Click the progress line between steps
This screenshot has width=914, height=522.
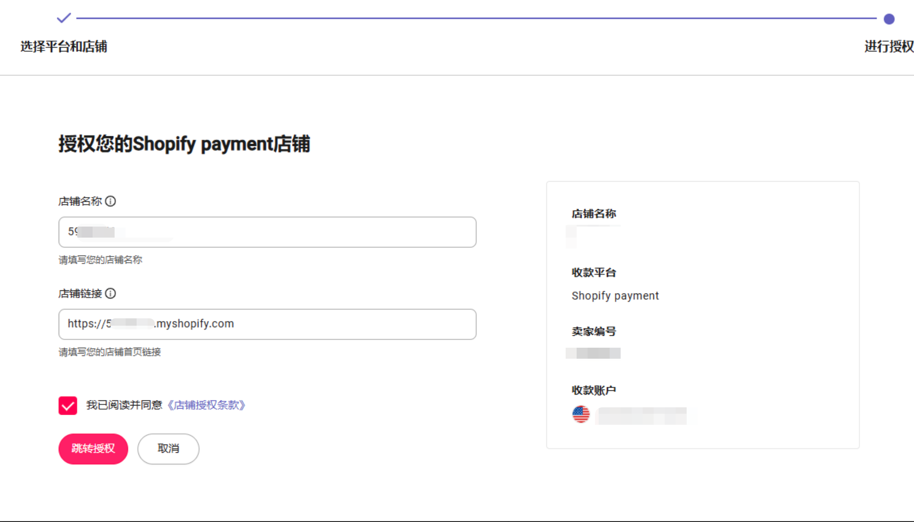tap(476, 18)
